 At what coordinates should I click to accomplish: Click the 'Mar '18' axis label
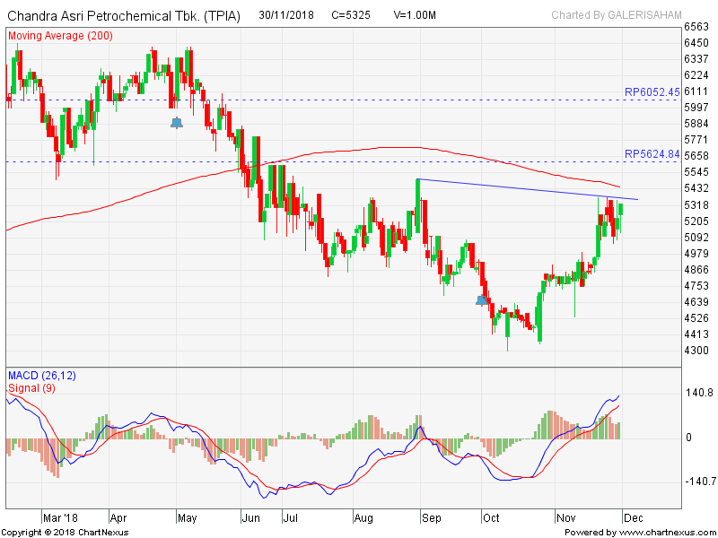tap(60, 518)
